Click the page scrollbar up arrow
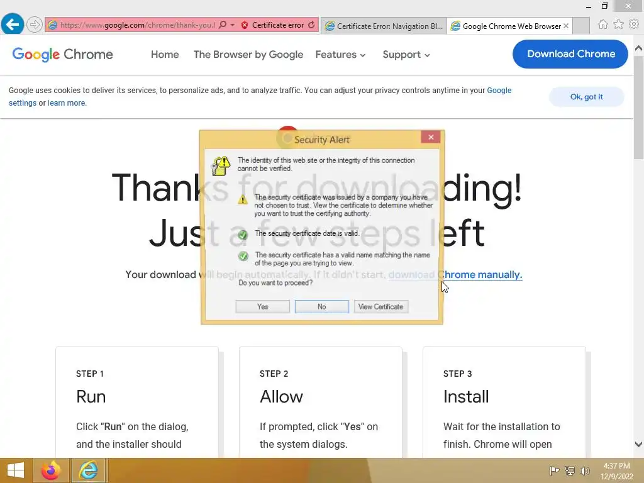 (x=639, y=48)
